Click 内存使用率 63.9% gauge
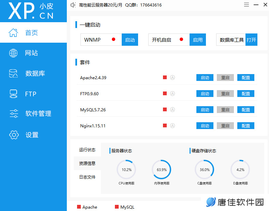The height and width of the screenshot is (211, 269). coord(162,170)
